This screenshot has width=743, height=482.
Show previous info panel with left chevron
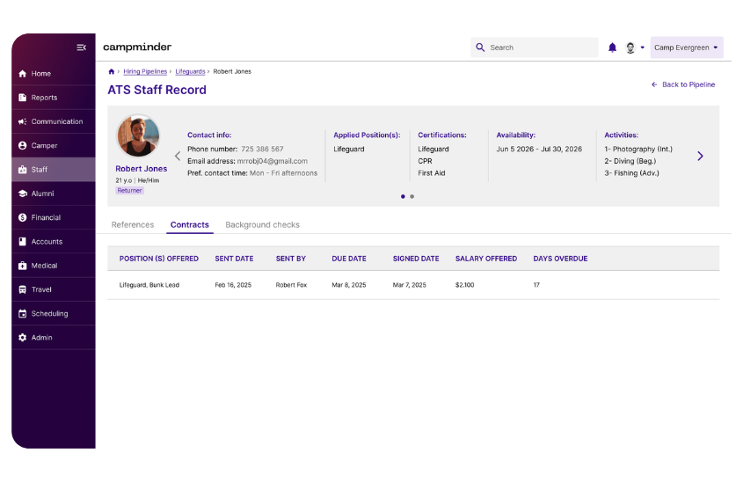coord(177,156)
